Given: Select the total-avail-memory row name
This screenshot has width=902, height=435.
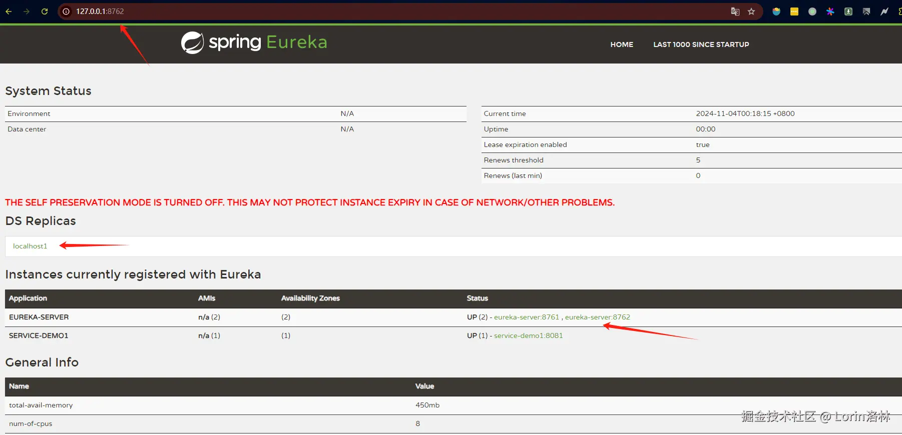Looking at the screenshot, I should (x=41, y=405).
